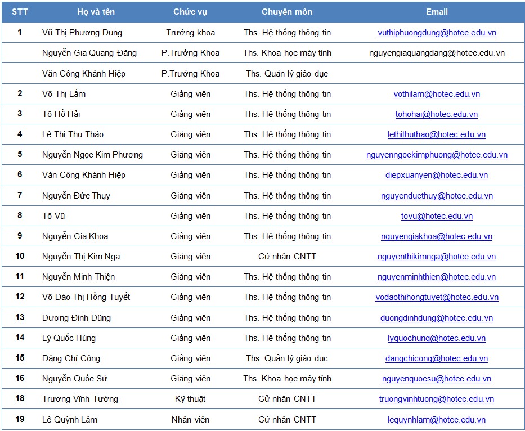Image resolution: width=525 pixels, height=431 pixels.
Task: Open the nguyenducthuy@hotec.edu.vn email link
Action: click(437, 196)
